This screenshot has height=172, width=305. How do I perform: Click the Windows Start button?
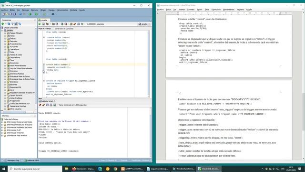4,169
